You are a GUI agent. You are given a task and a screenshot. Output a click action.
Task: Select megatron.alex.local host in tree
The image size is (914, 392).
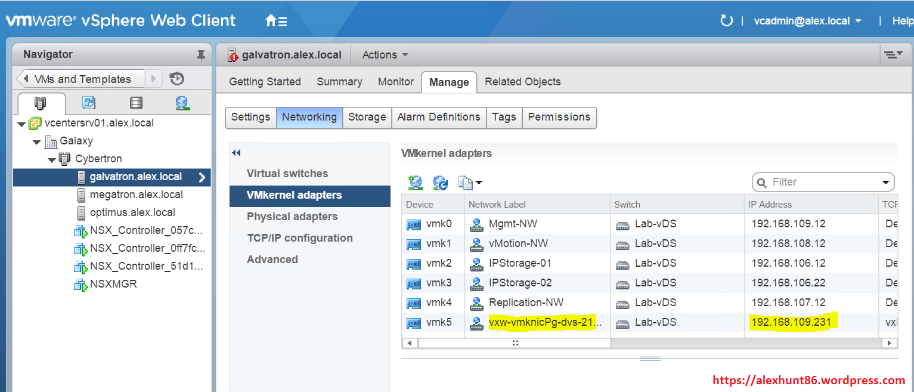point(136,195)
